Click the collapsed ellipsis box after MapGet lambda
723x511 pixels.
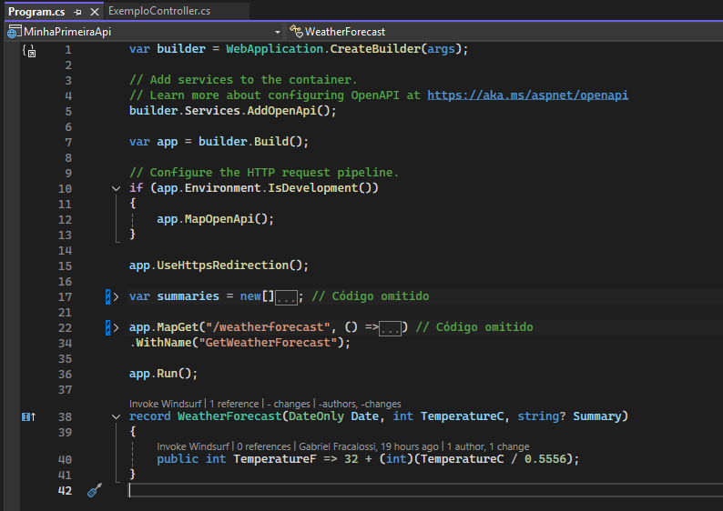[x=390, y=328]
